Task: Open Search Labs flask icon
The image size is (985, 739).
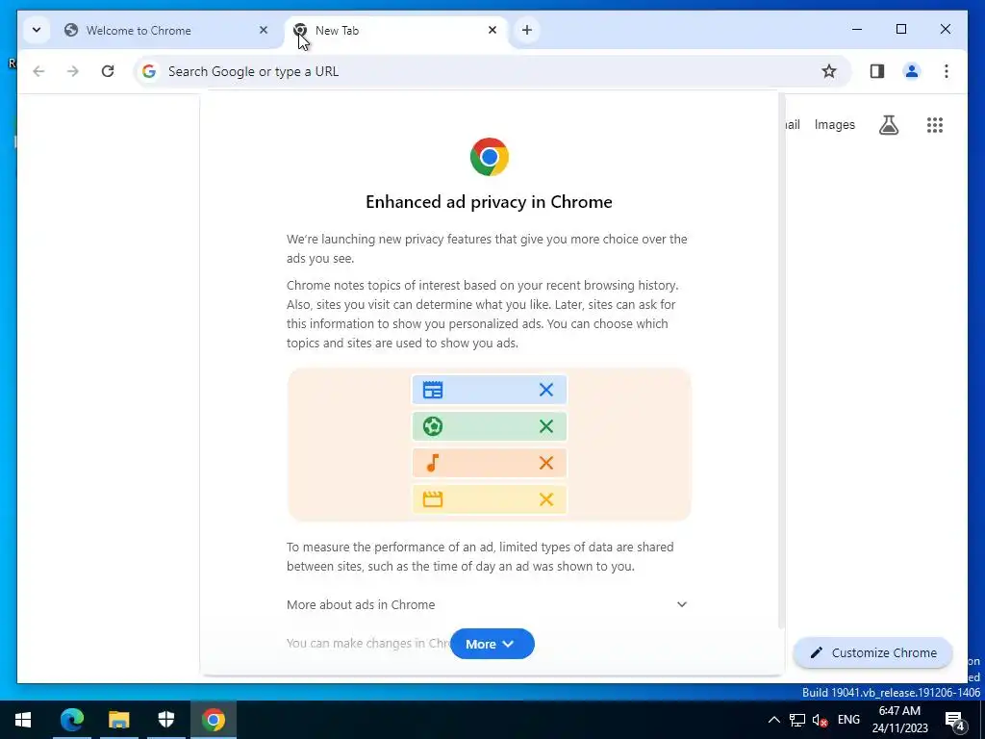Action: tap(888, 125)
